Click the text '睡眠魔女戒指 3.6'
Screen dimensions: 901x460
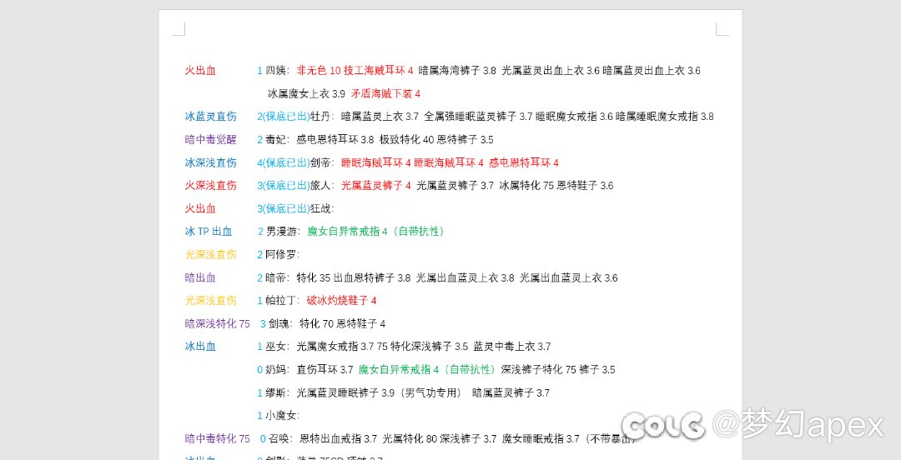574,117
